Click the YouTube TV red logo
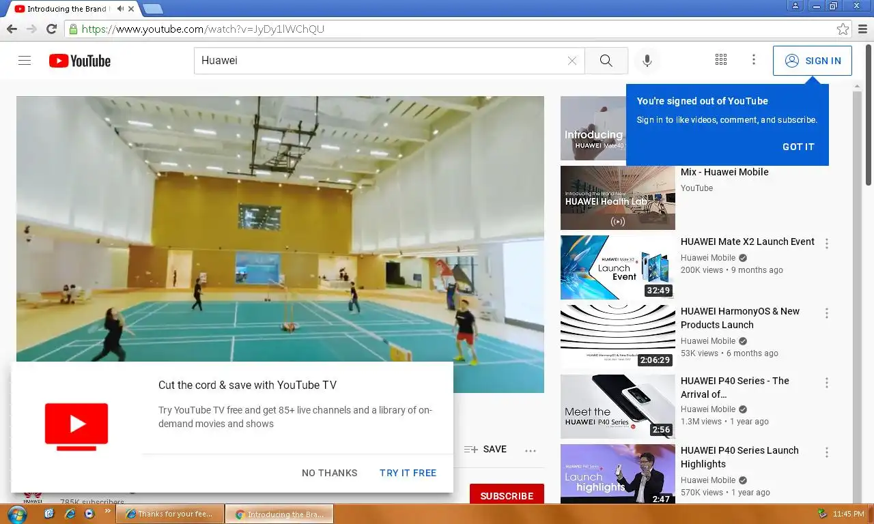 tap(76, 426)
